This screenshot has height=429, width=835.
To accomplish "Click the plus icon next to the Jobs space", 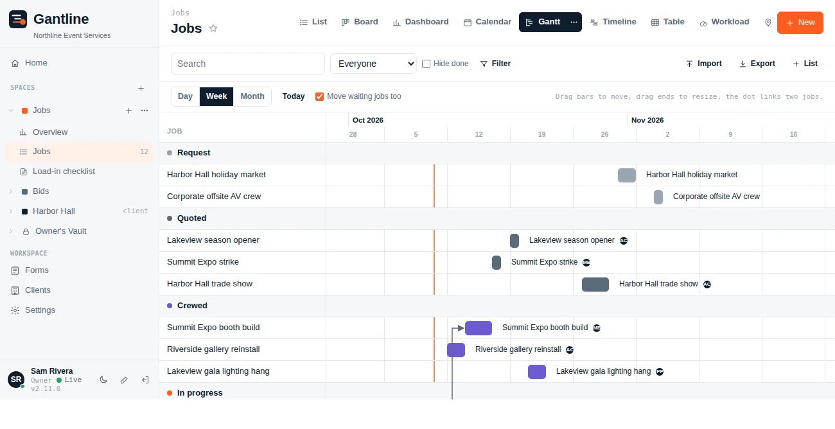I will tap(128, 110).
